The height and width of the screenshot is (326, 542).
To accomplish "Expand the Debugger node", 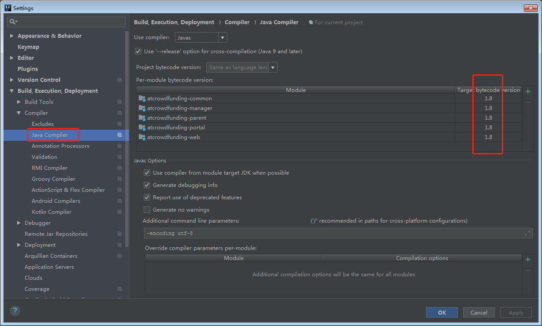I will pyautogui.click(x=19, y=223).
